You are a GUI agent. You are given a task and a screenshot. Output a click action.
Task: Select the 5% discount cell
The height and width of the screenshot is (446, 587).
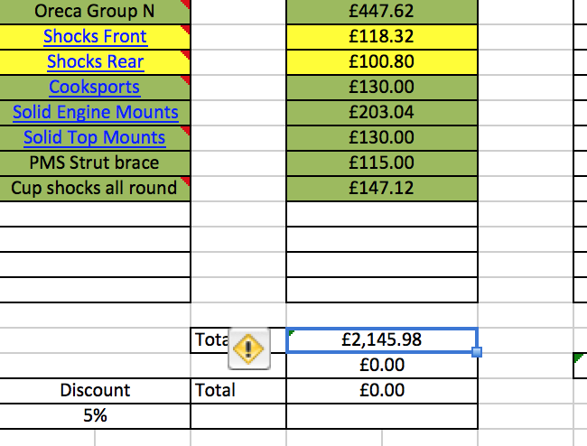95,415
